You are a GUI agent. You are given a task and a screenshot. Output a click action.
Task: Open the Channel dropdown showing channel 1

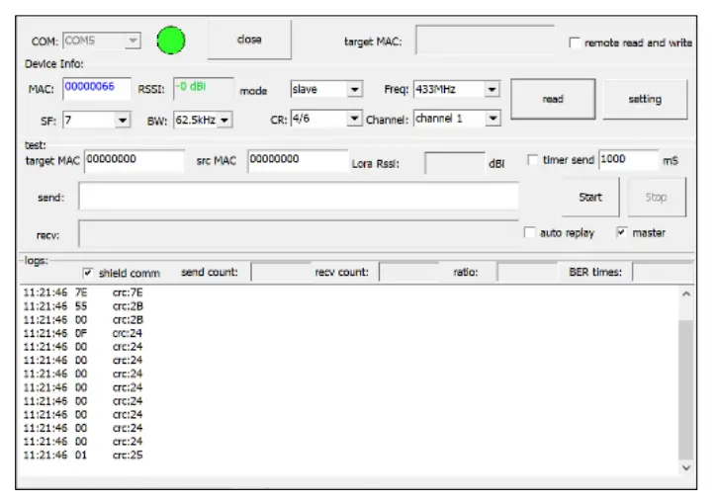493,119
